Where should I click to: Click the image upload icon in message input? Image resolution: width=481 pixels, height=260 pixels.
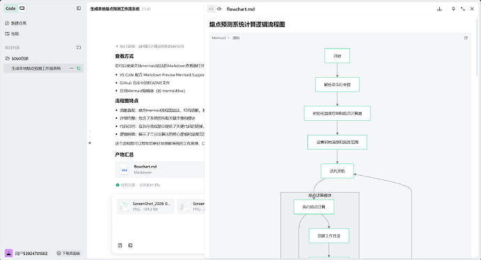(x=130, y=245)
